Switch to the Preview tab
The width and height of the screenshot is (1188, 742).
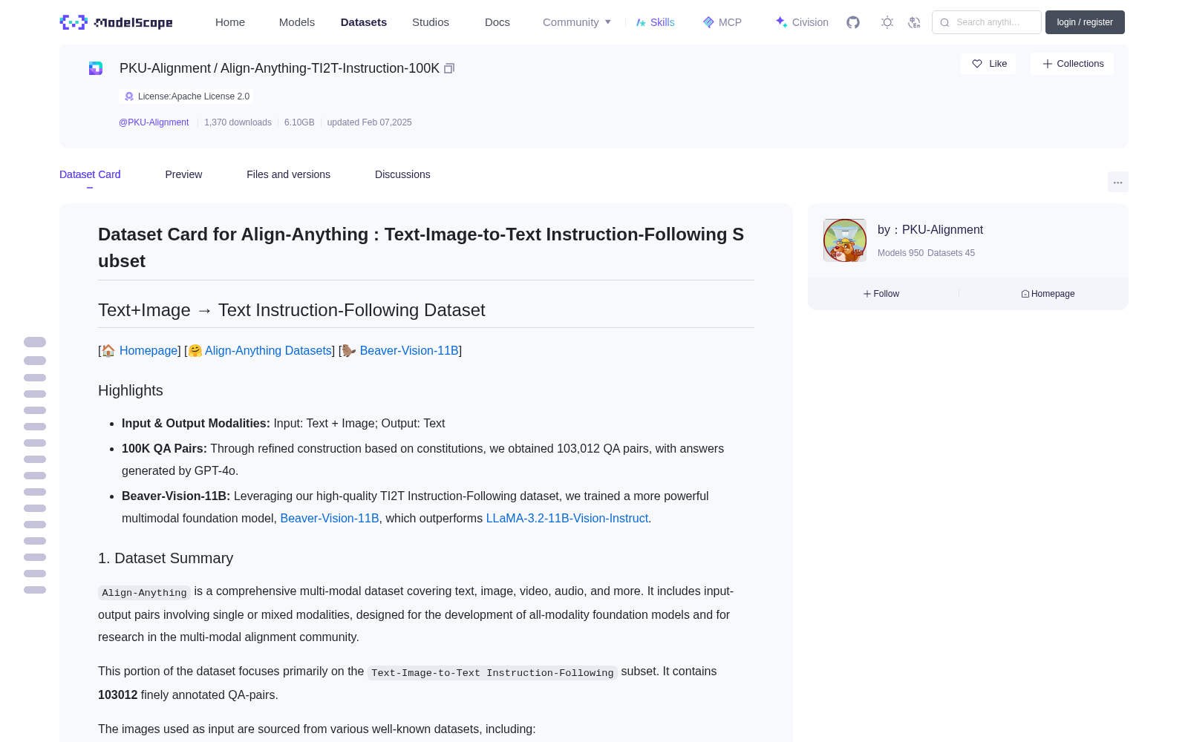pos(183,174)
